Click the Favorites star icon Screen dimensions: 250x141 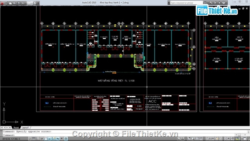click(219, 3)
